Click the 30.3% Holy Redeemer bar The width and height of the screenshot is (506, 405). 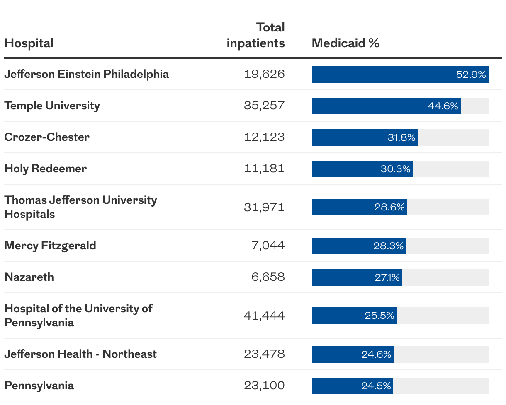(362, 169)
